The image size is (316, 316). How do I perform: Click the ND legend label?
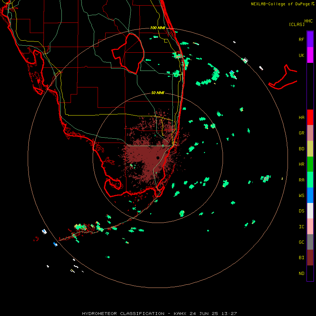(x=301, y=274)
